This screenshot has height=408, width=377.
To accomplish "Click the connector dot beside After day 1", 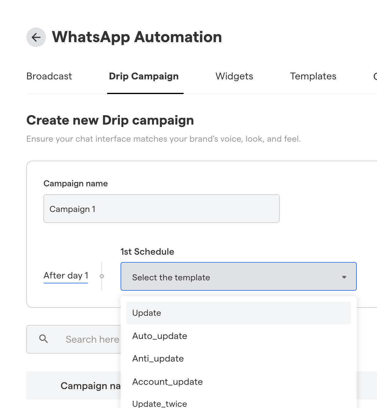I will [x=102, y=276].
